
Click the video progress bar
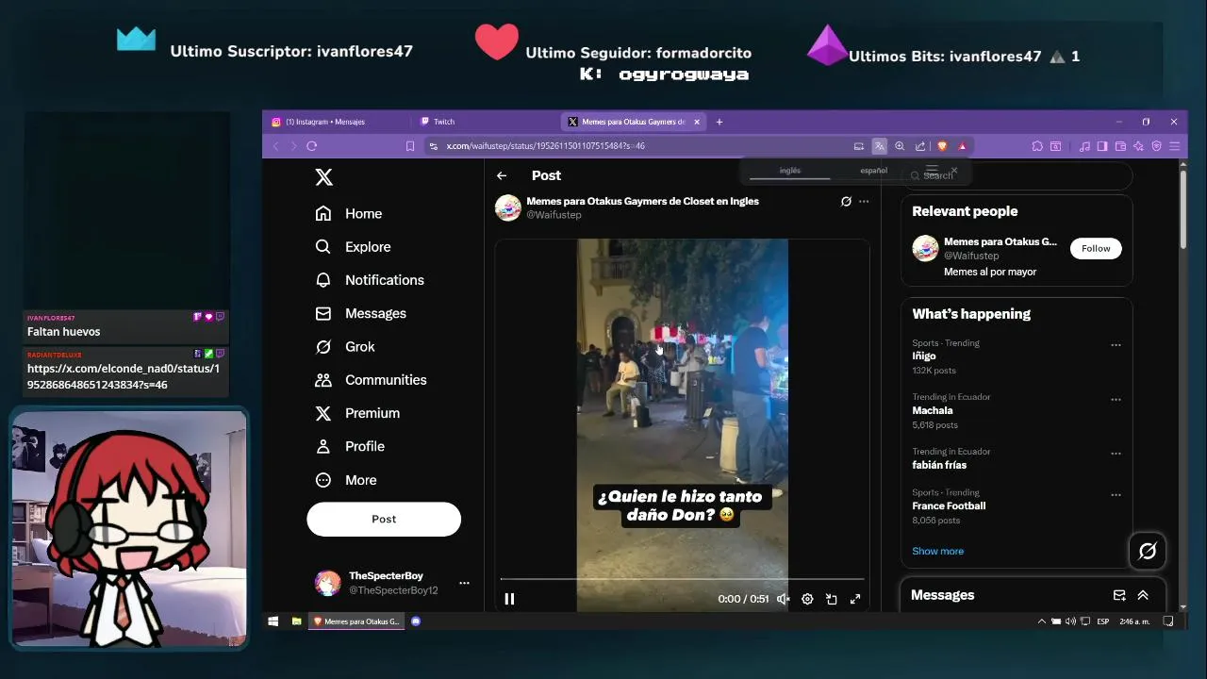pyautogui.click(x=682, y=579)
